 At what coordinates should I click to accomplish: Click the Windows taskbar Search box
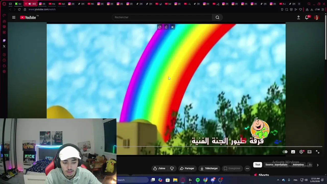point(133,180)
